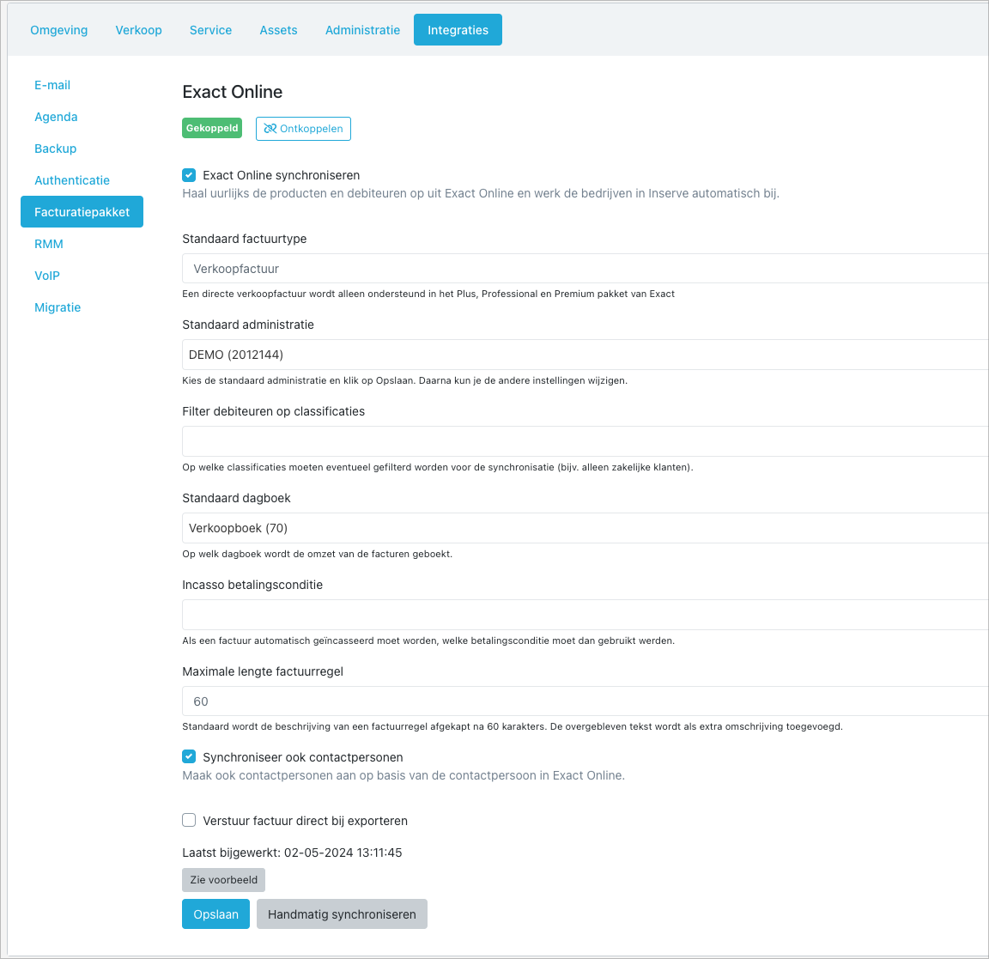The image size is (989, 959).
Task: Select RMM in the sidebar
Action: point(49,244)
